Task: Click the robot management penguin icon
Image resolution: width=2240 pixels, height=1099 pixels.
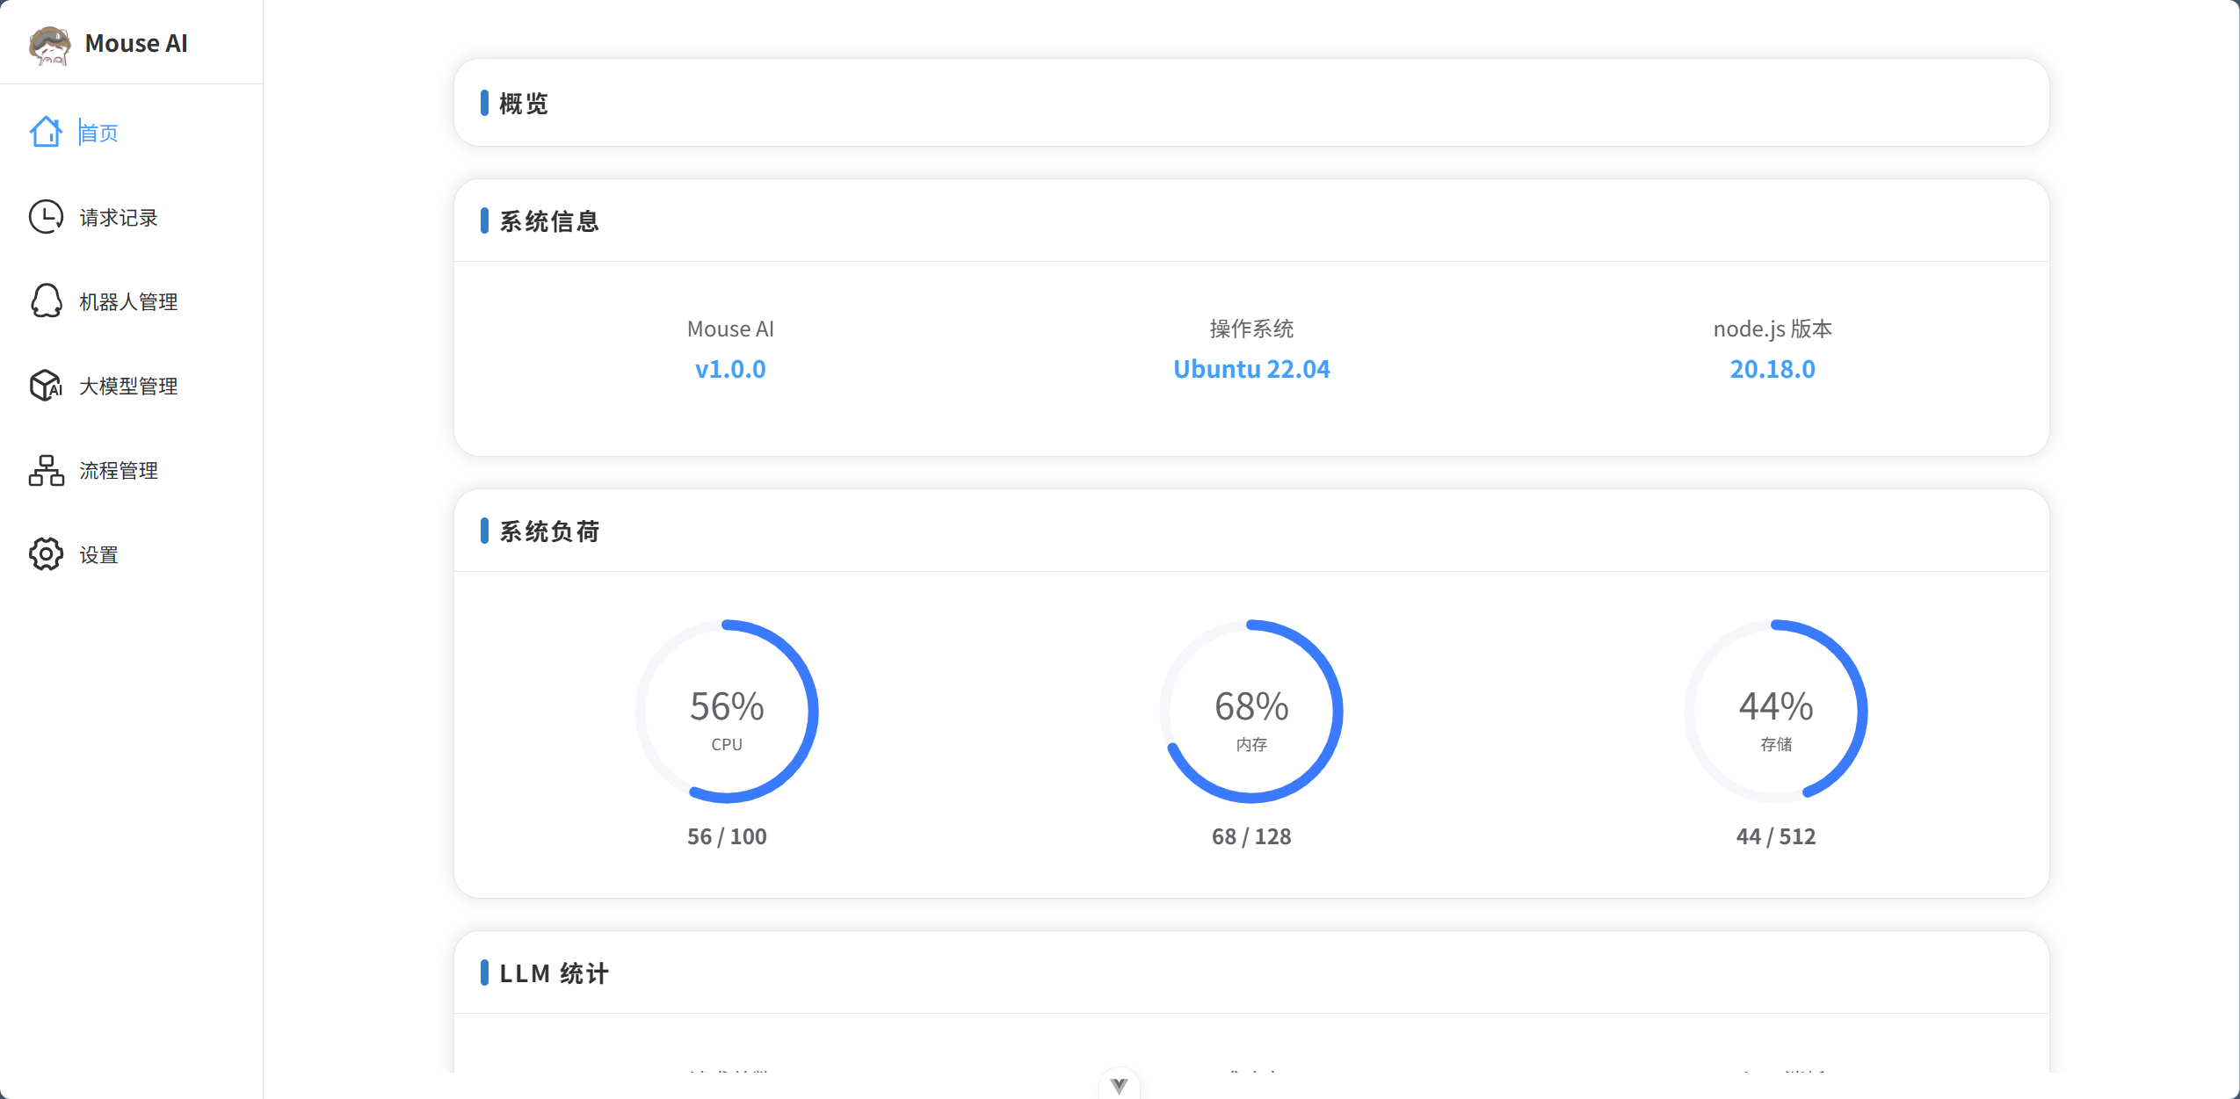Action: pyautogui.click(x=46, y=301)
